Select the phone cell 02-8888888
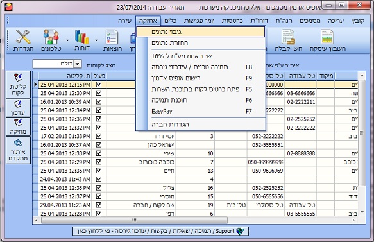 tap(300, 153)
